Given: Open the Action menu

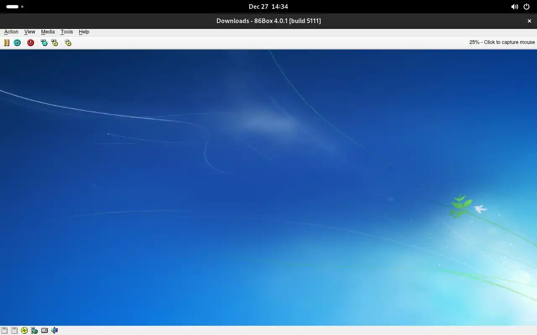Looking at the screenshot, I should click(x=11, y=32).
